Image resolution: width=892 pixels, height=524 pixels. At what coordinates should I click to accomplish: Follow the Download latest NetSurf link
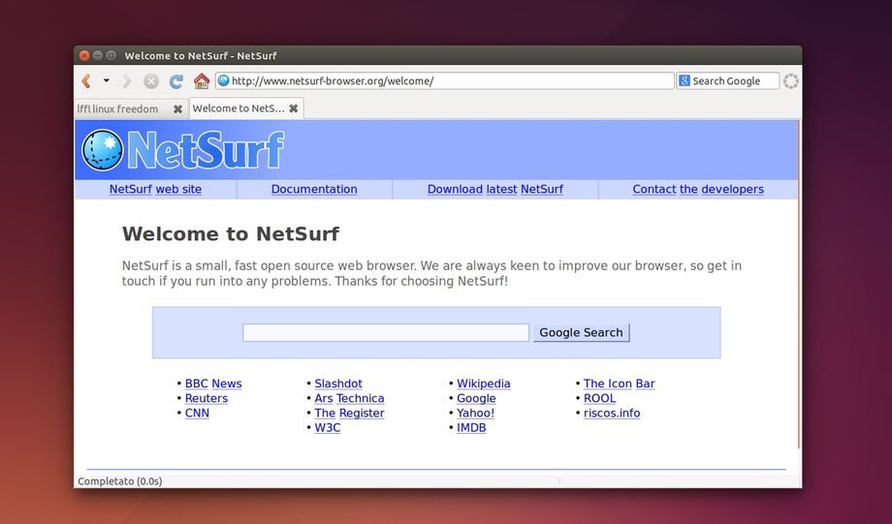click(494, 190)
